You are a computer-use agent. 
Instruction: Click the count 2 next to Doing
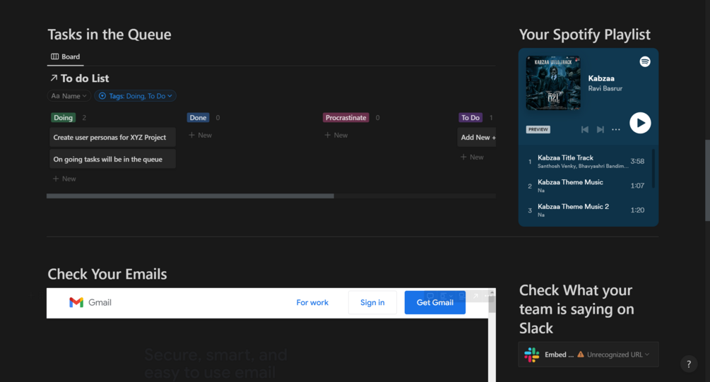tap(84, 118)
